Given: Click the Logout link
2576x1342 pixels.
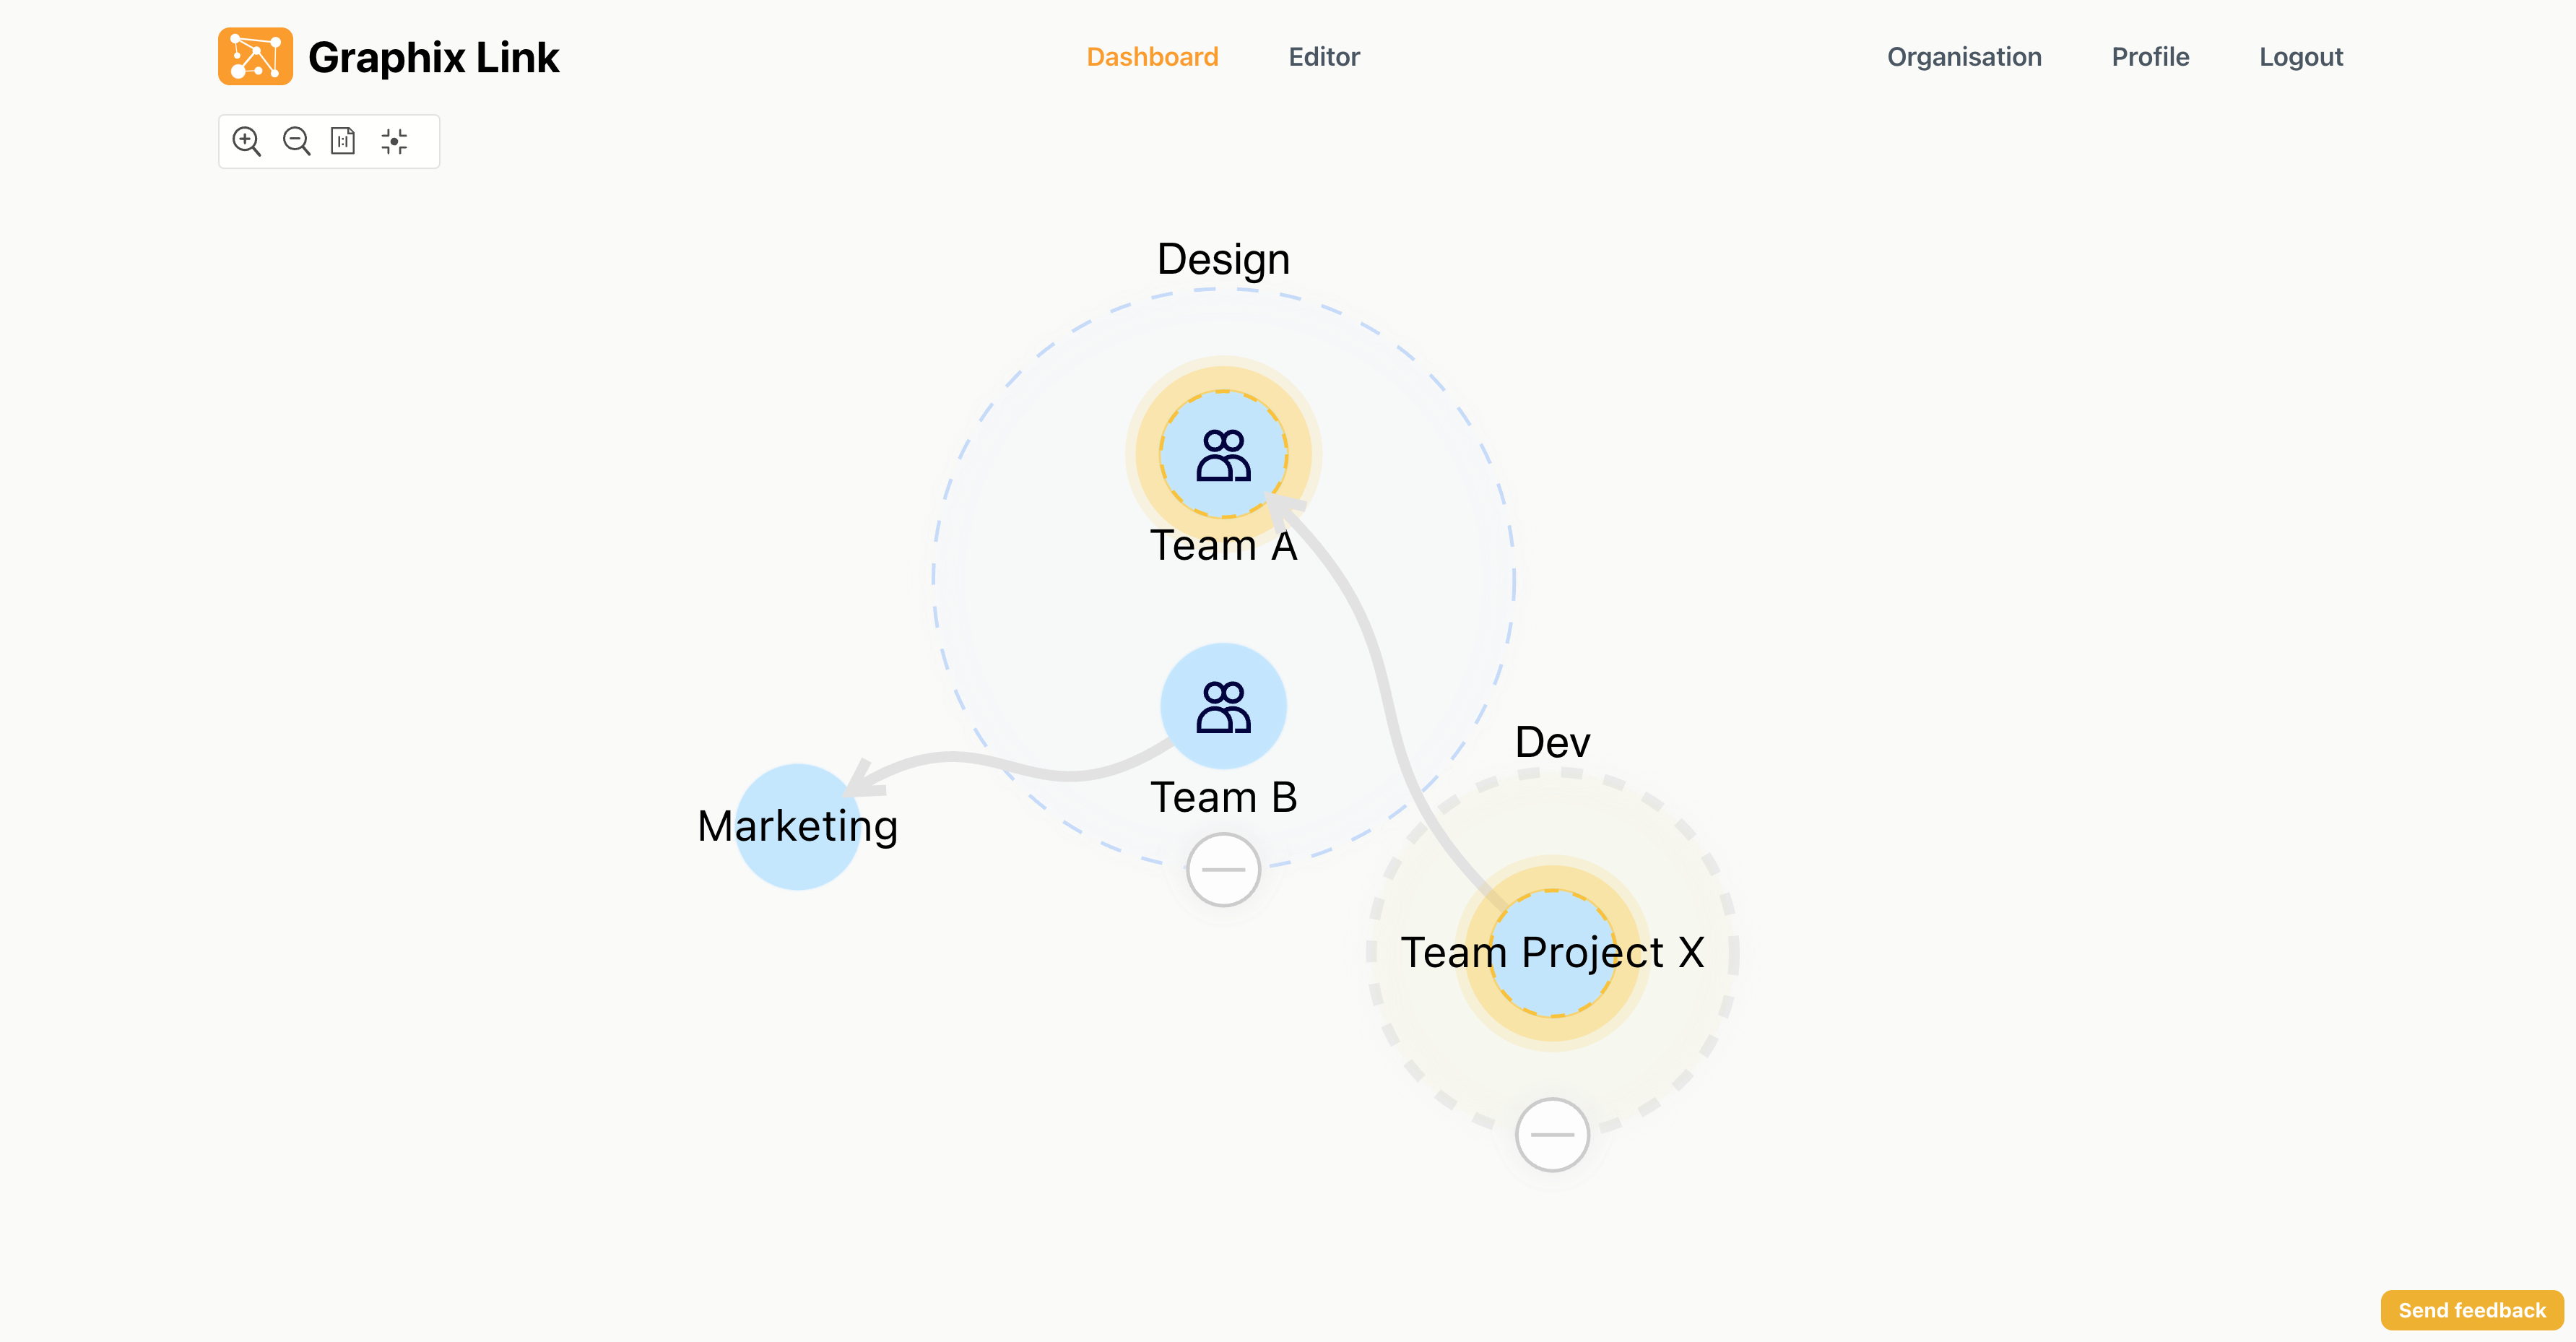Looking at the screenshot, I should coord(2301,57).
